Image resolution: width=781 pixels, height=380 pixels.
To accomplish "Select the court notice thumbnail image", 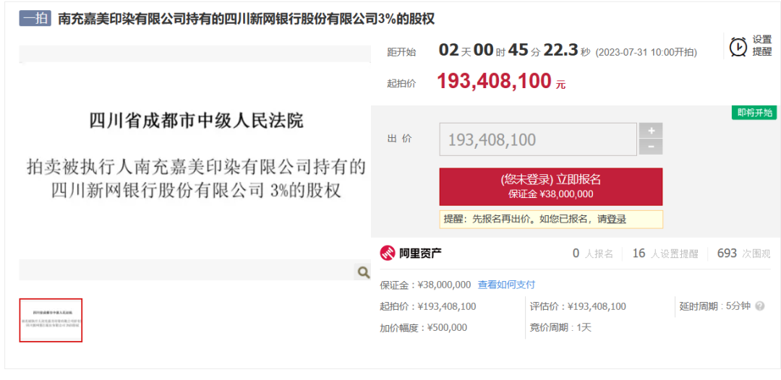I will coord(51,320).
